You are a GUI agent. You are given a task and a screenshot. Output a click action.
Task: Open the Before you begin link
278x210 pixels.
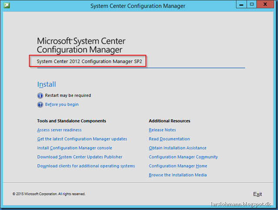pos(62,105)
